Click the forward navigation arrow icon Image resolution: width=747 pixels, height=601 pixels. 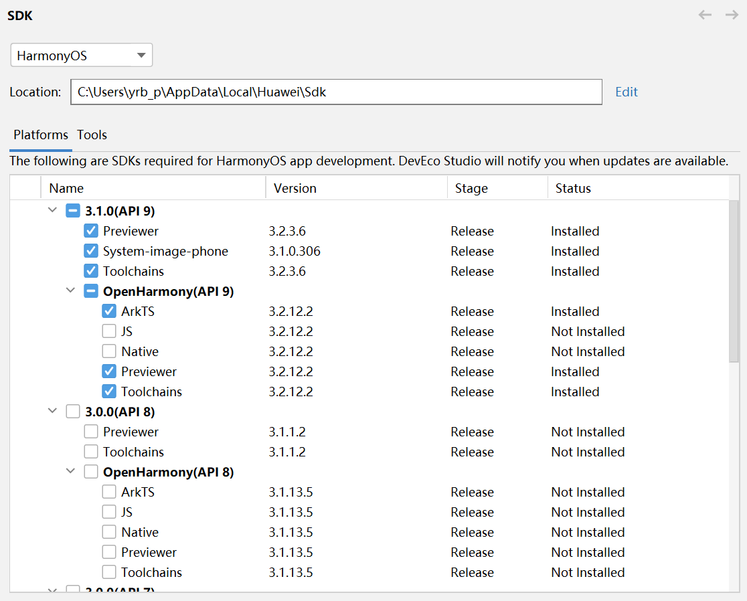(732, 15)
